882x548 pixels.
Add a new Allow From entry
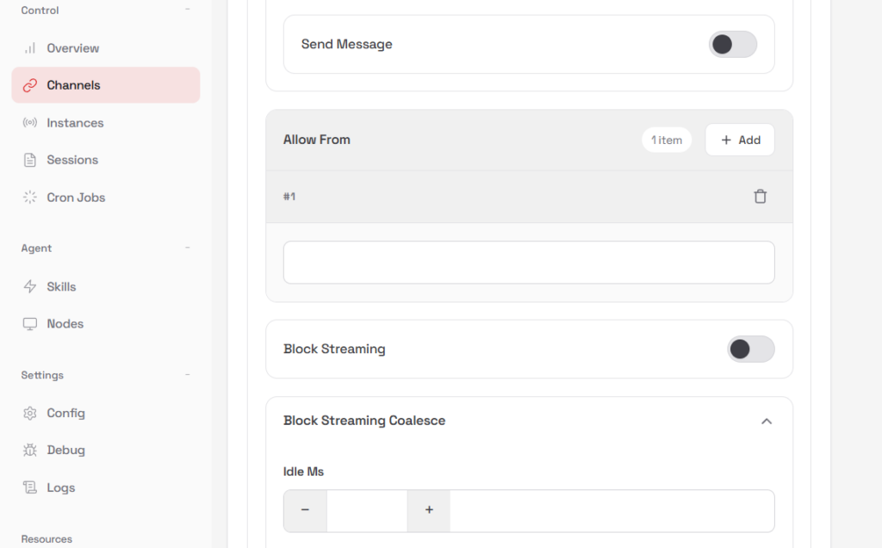point(739,140)
